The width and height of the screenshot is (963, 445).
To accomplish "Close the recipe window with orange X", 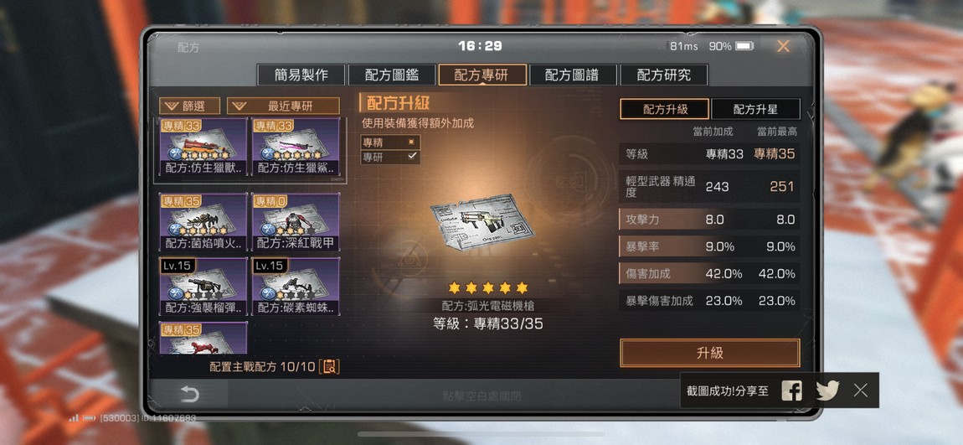I will 783,46.
